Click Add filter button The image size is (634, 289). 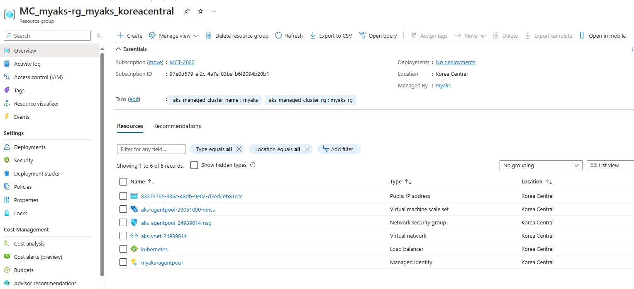click(339, 149)
